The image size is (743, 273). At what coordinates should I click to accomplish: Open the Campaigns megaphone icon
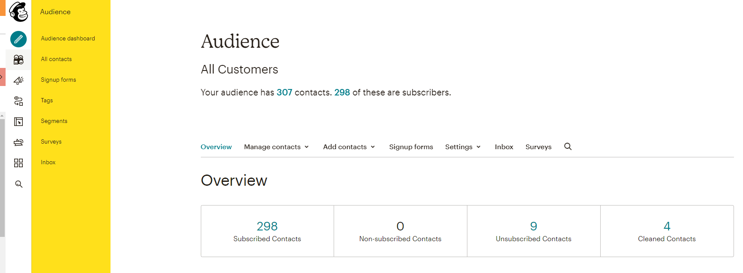18,80
